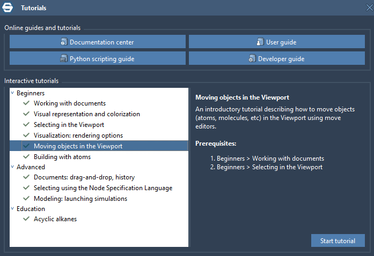Click the SAMSON logo icon in title bar
The width and height of the screenshot is (374, 256).
8,7
